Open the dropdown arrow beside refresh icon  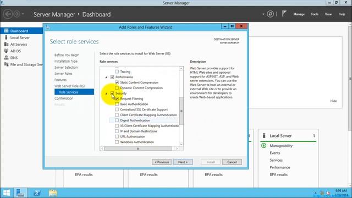click(263, 14)
